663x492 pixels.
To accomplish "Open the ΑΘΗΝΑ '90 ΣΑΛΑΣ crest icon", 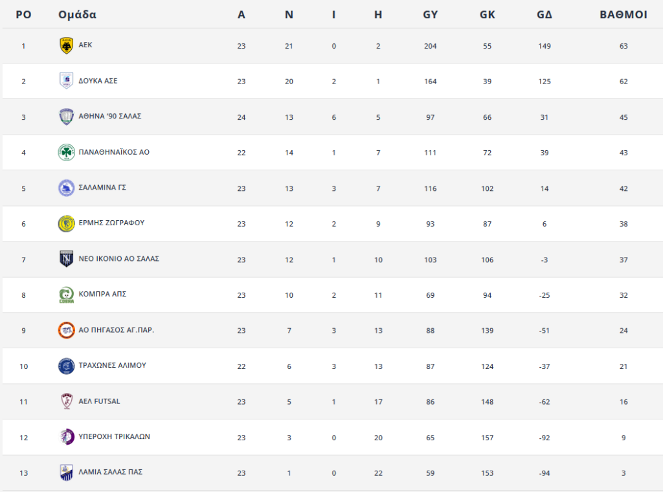I will tap(67, 117).
